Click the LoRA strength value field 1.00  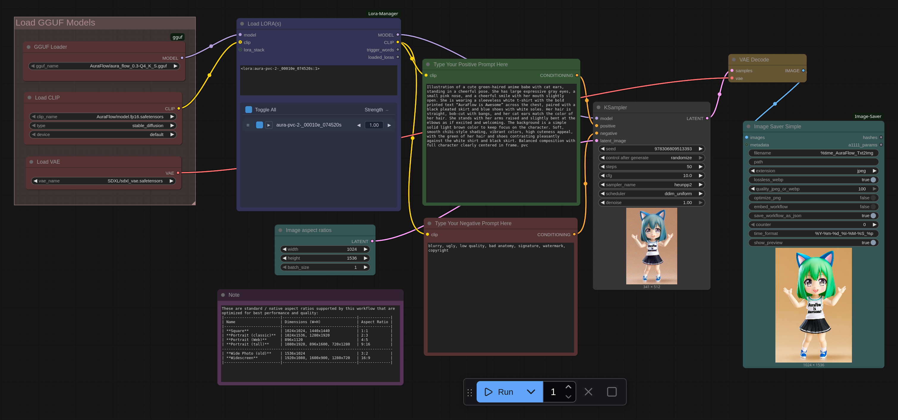tap(374, 125)
